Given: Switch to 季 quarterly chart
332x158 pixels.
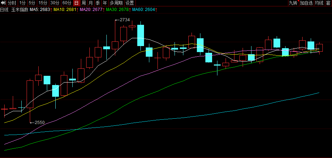Looking at the screenshot, I should pyautogui.click(x=98, y=3).
